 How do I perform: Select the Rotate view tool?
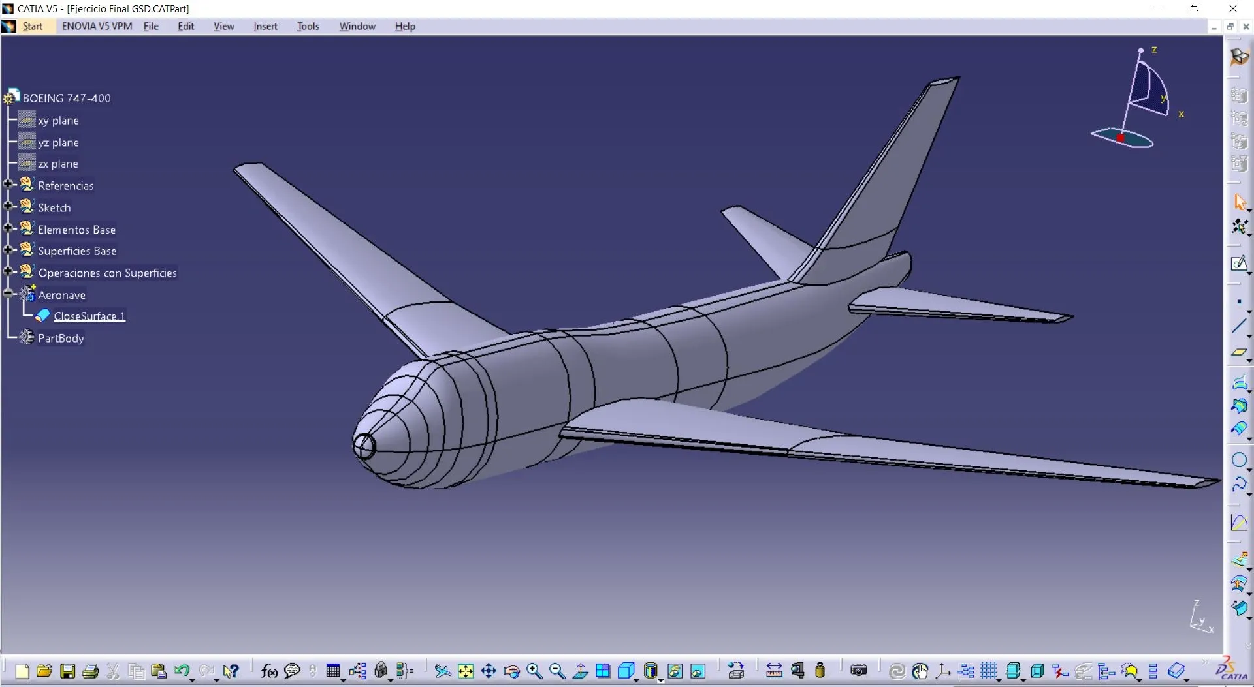pos(511,671)
